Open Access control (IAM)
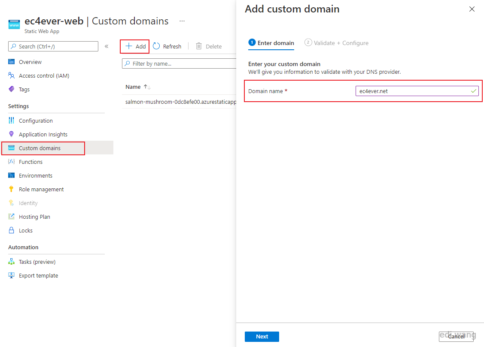The width and height of the screenshot is (484, 347). pyautogui.click(x=44, y=75)
